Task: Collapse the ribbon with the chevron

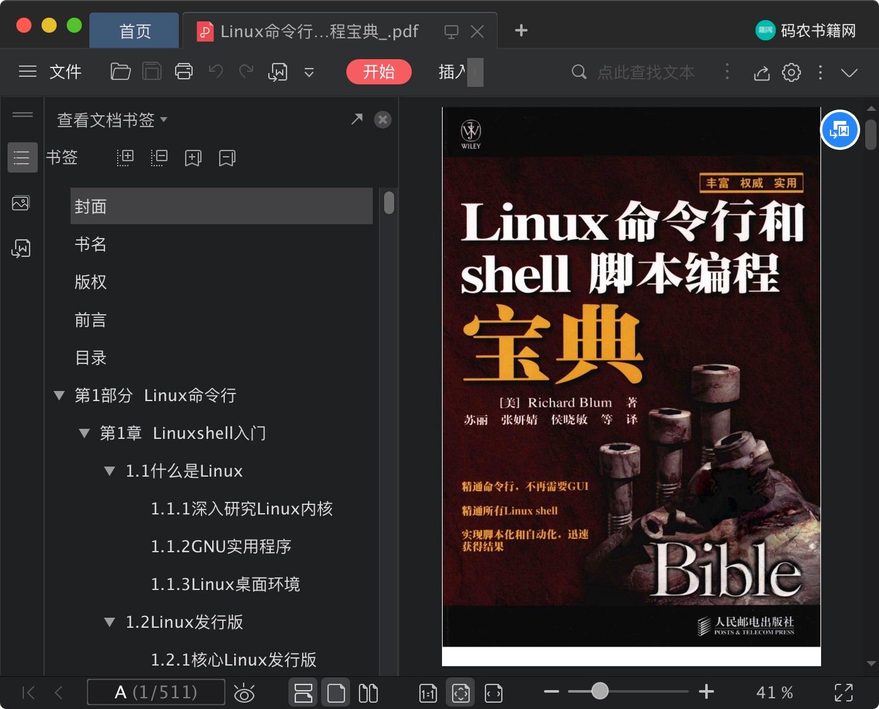Action: (x=849, y=73)
